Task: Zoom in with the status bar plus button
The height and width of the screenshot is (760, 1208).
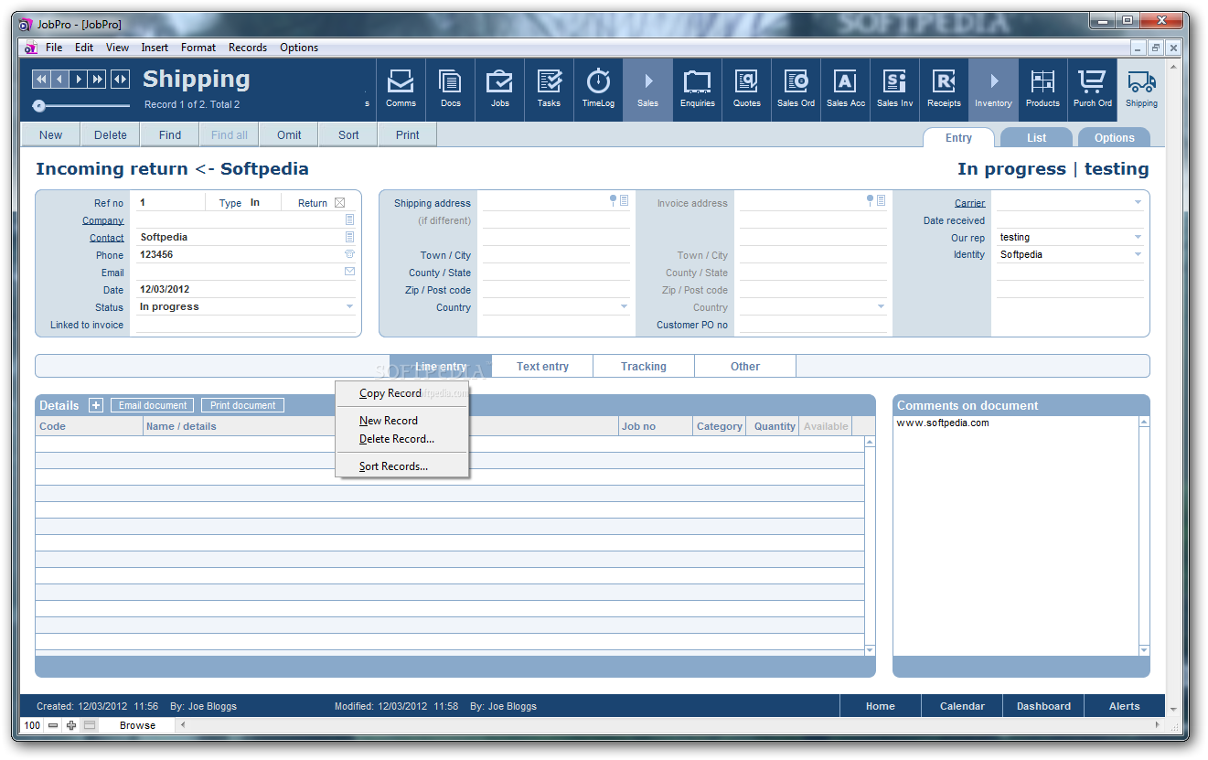Action: coord(71,725)
